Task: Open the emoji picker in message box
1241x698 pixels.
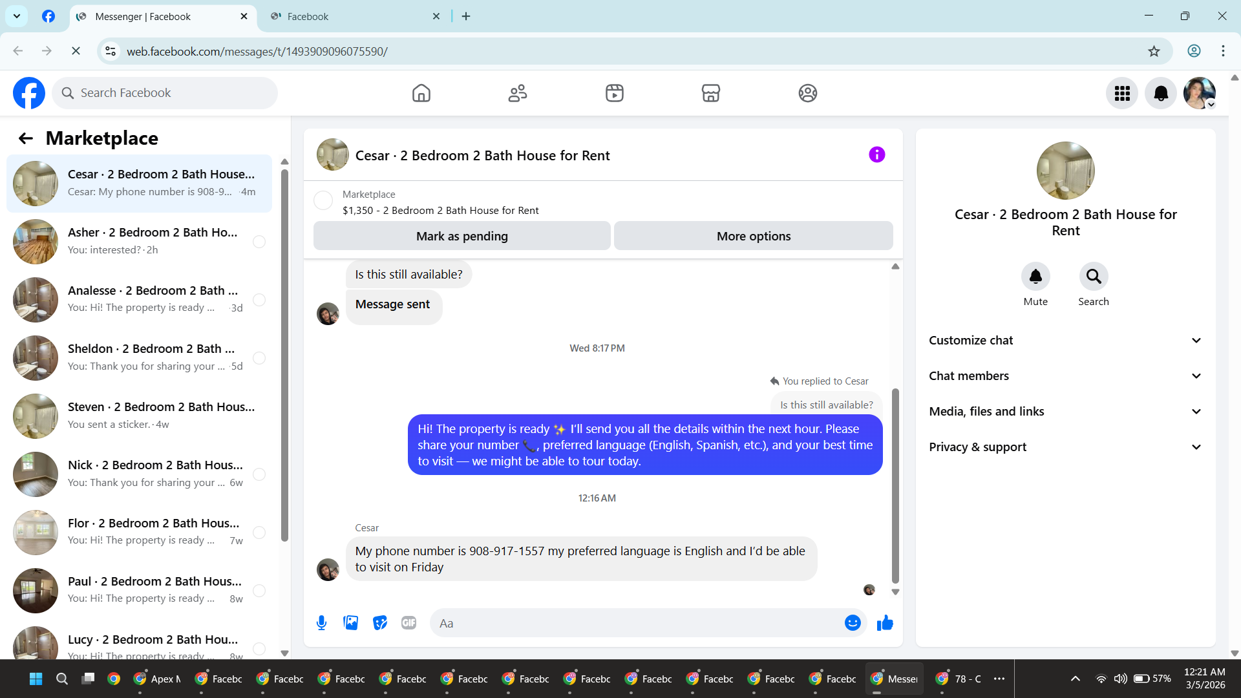Action: click(853, 623)
